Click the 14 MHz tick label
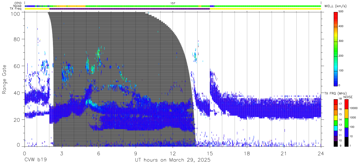Image resolution: width=361 pixels, height=166 pixels. click(x=341, y=120)
